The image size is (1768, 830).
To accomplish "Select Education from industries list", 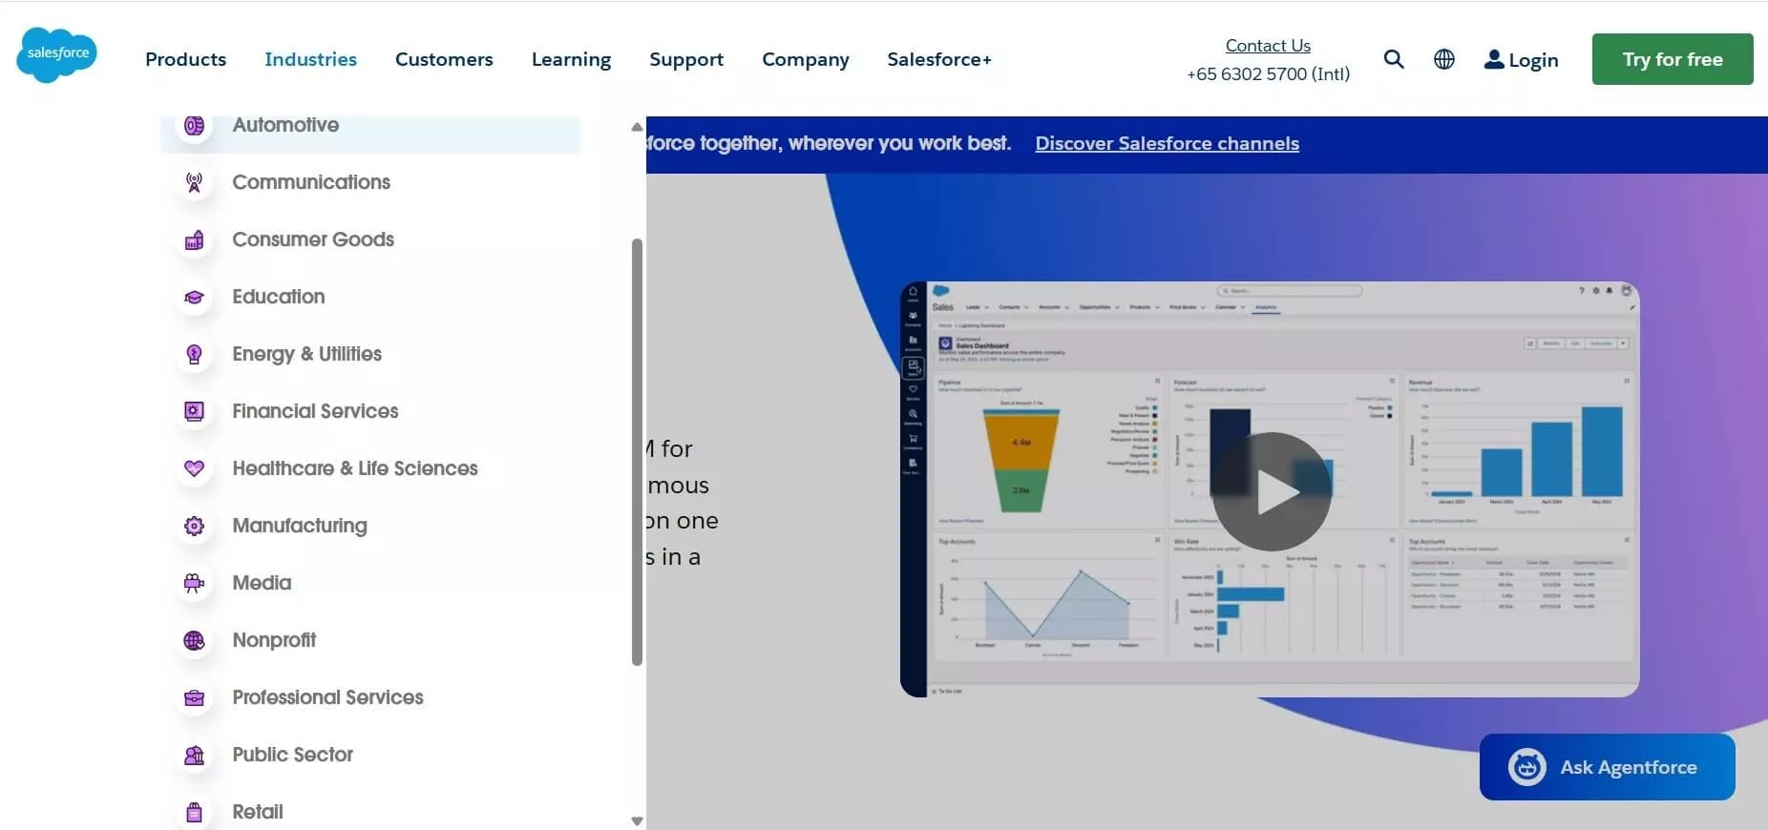I will [x=279, y=297].
